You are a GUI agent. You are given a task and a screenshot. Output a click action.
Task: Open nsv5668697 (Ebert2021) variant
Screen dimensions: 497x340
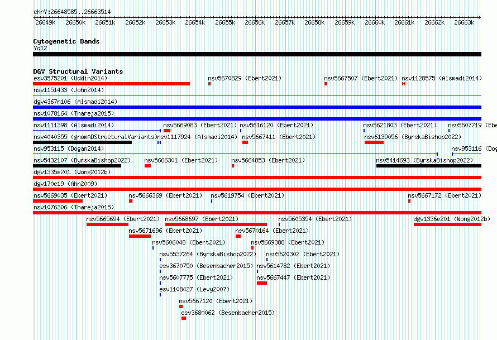(202, 219)
